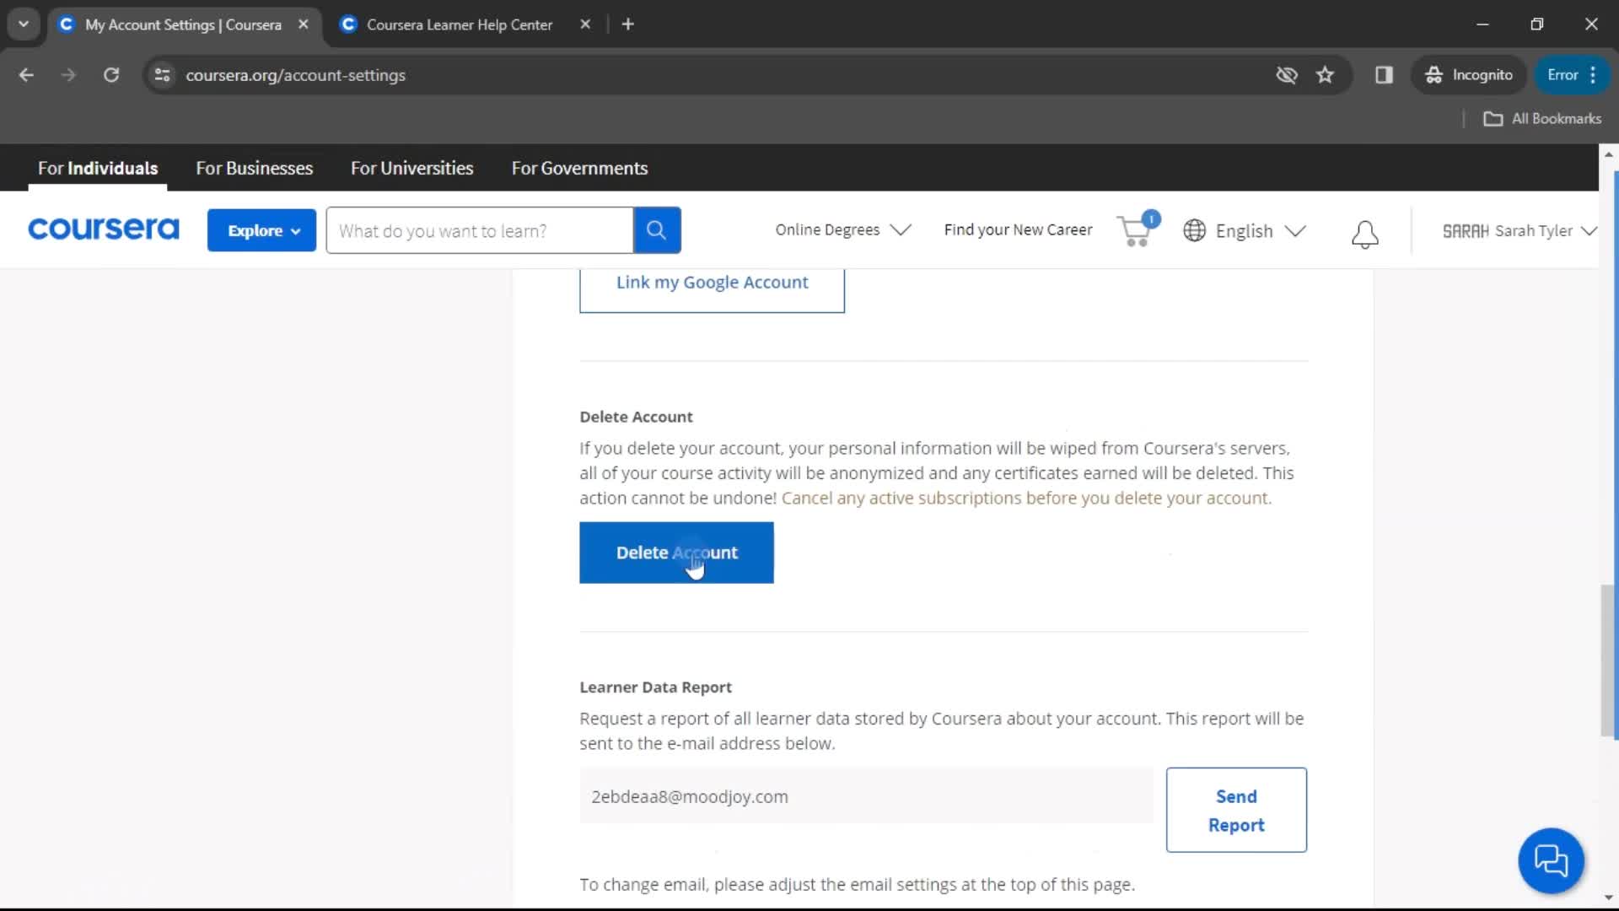This screenshot has width=1619, height=911.
Task: Click the page vertical scrollbar thumb
Action: [x=1609, y=660]
